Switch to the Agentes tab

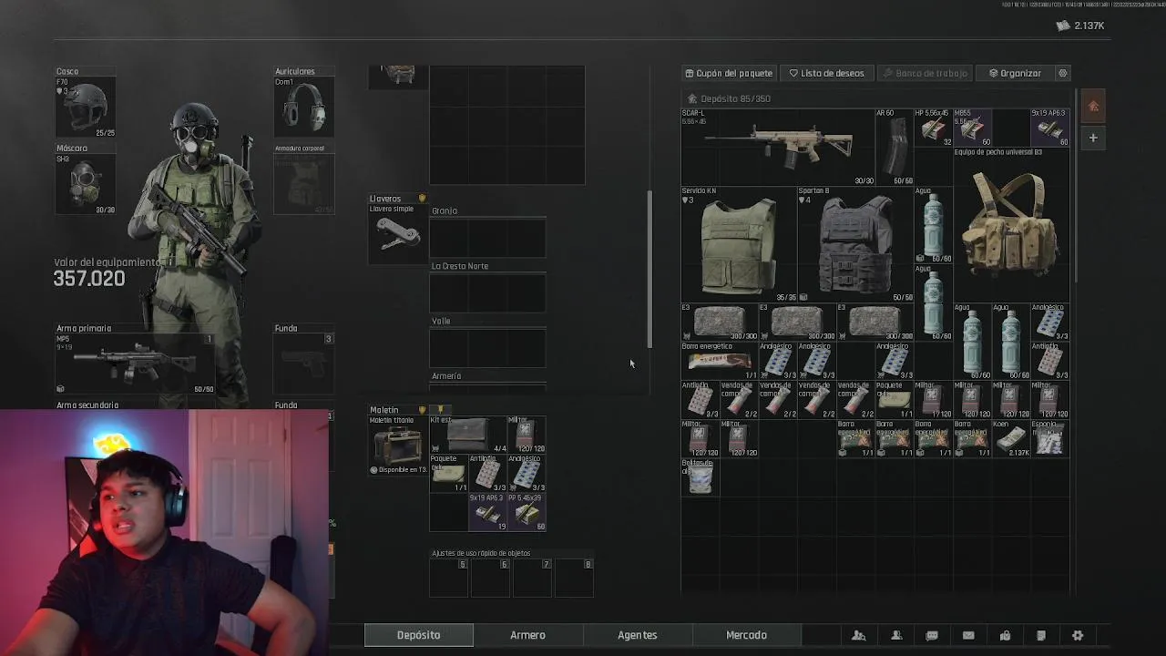point(637,635)
